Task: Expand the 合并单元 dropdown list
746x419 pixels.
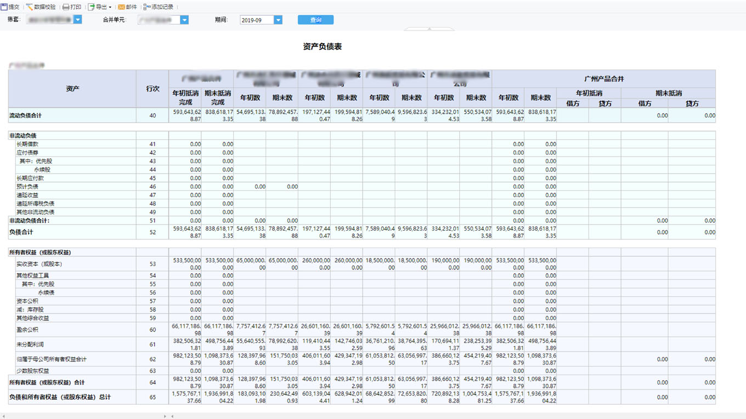Action: click(184, 20)
